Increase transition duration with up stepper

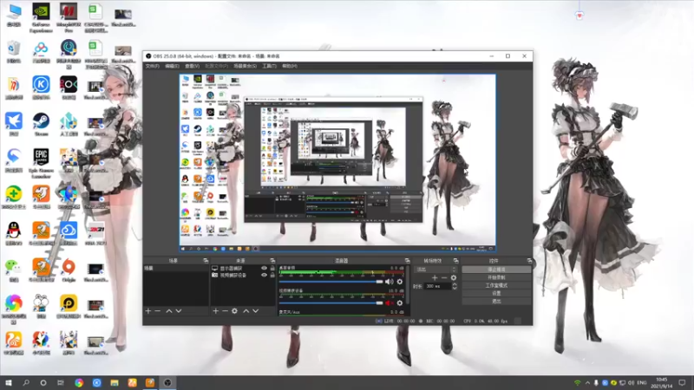click(x=455, y=284)
